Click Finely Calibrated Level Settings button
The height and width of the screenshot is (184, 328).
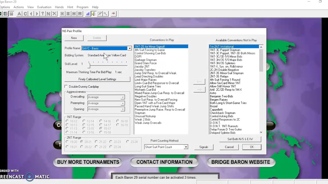click(97, 79)
